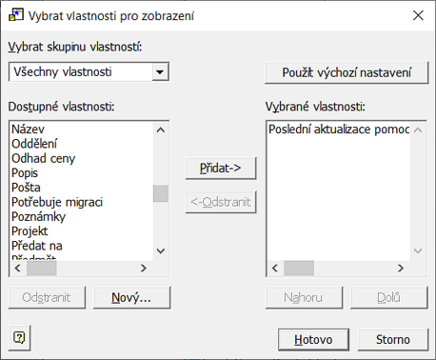Click the right arrow of the available properties horizontal scrollbar
The width and height of the screenshot is (436, 360).
pos(144,269)
